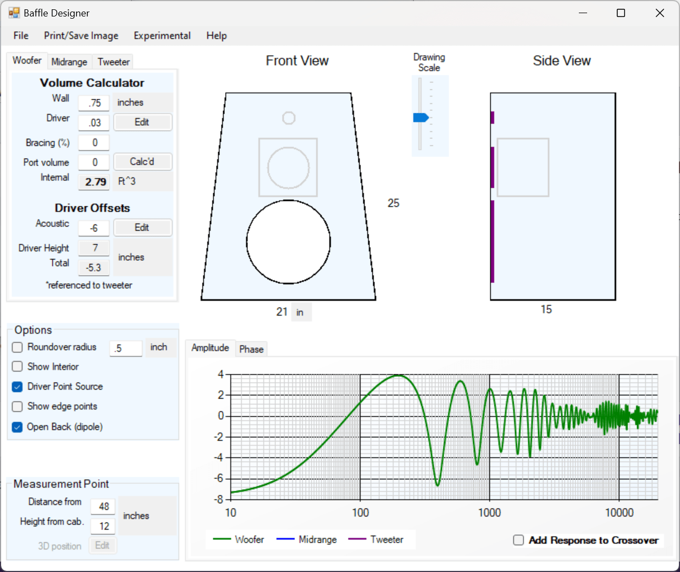680x572 pixels.
Task: Click the Edit button next to Acoustic offset
Action: click(x=143, y=227)
